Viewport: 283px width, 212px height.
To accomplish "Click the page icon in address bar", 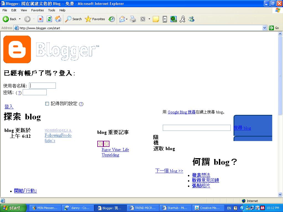I will coord(16,28).
